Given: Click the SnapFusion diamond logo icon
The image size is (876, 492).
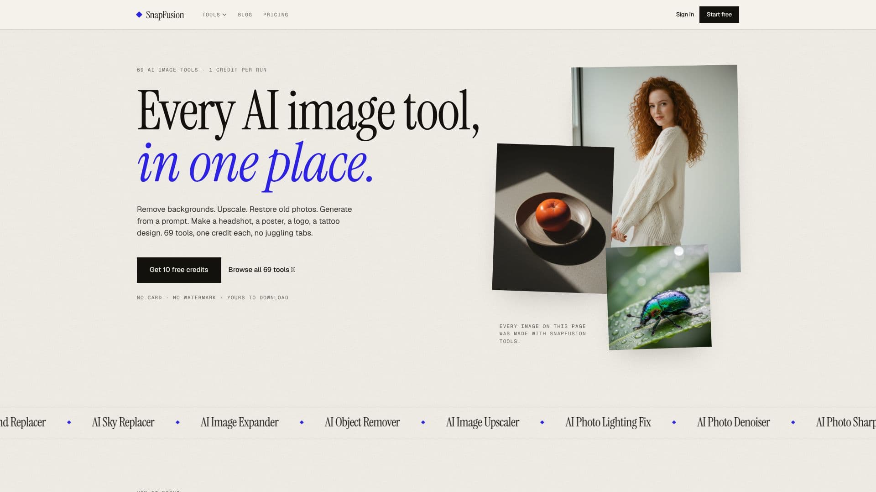Looking at the screenshot, I should pos(139,15).
